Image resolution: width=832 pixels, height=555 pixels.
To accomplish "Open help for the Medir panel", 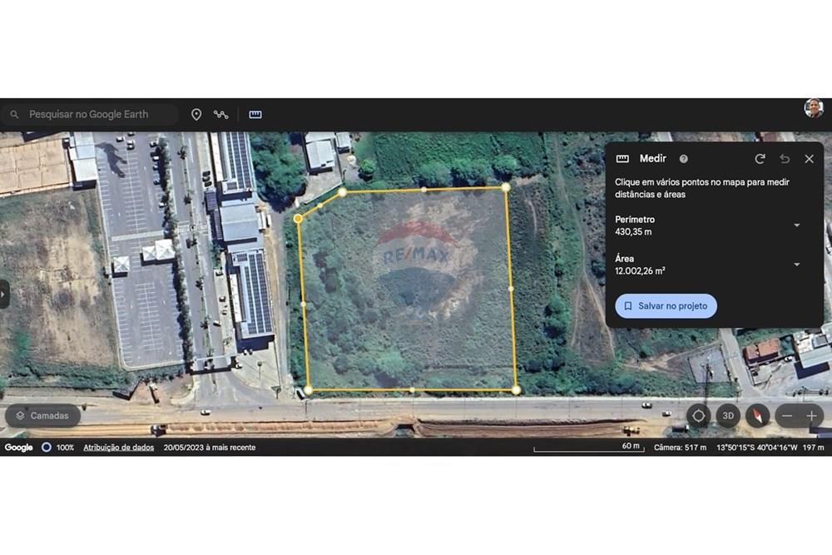I will click(683, 159).
